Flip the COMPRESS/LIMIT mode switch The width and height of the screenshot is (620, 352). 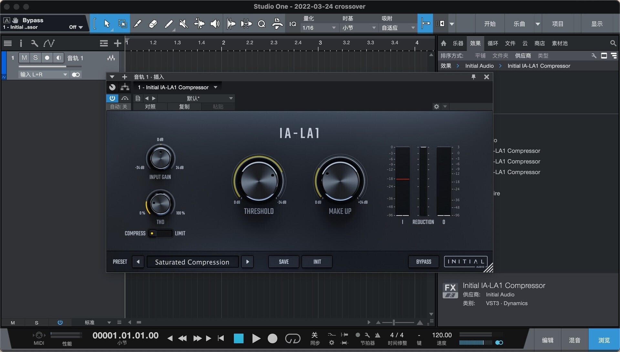[160, 233]
